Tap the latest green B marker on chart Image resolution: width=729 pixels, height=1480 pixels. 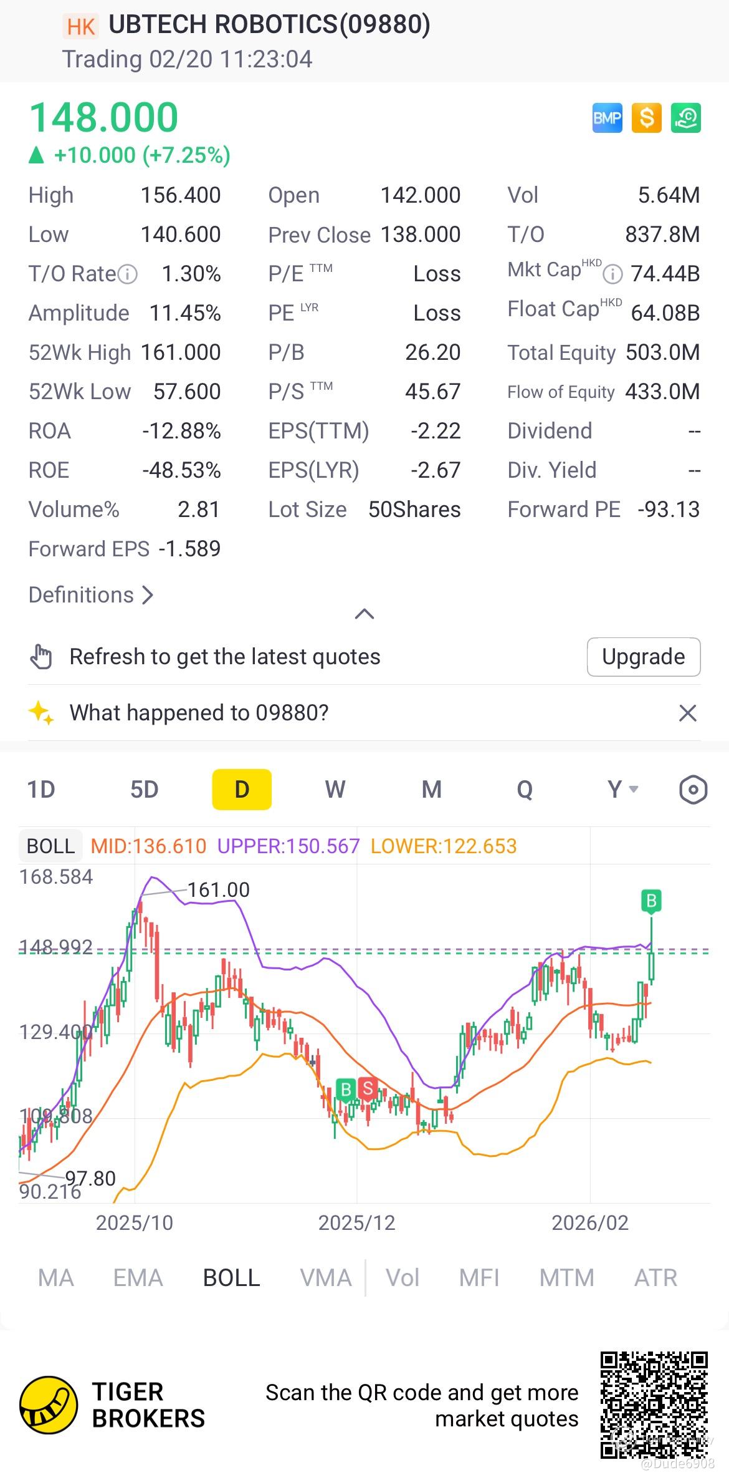point(651,901)
